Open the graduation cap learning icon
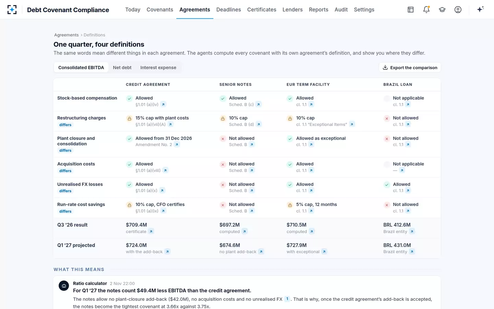The width and height of the screenshot is (494, 309). point(442,10)
